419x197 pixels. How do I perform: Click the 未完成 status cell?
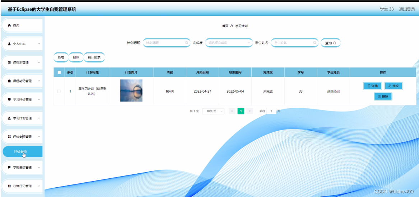coord(268,91)
